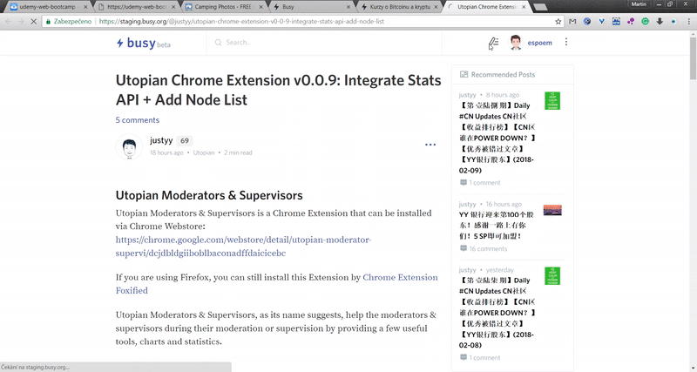697x372 pixels.
Task: Click the Utopian category link
Action: point(204,152)
